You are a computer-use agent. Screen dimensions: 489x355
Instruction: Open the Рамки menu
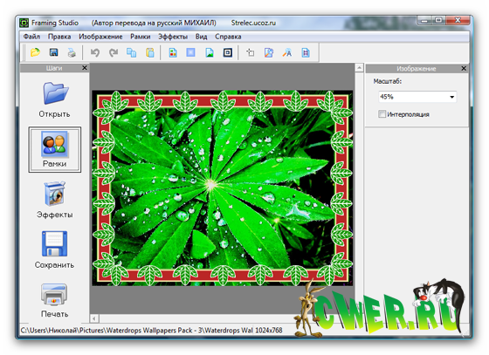coord(141,37)
